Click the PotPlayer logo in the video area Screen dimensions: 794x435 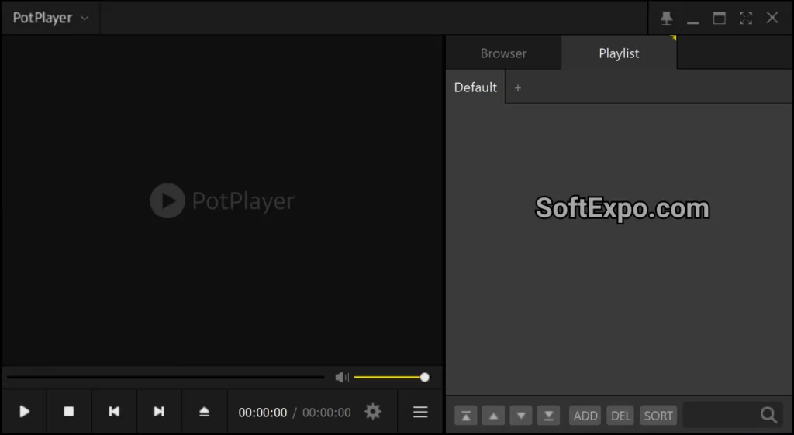point(223,200)
